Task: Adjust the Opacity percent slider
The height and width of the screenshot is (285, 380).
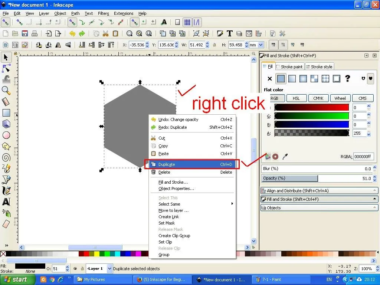Action: pos(317,178)
